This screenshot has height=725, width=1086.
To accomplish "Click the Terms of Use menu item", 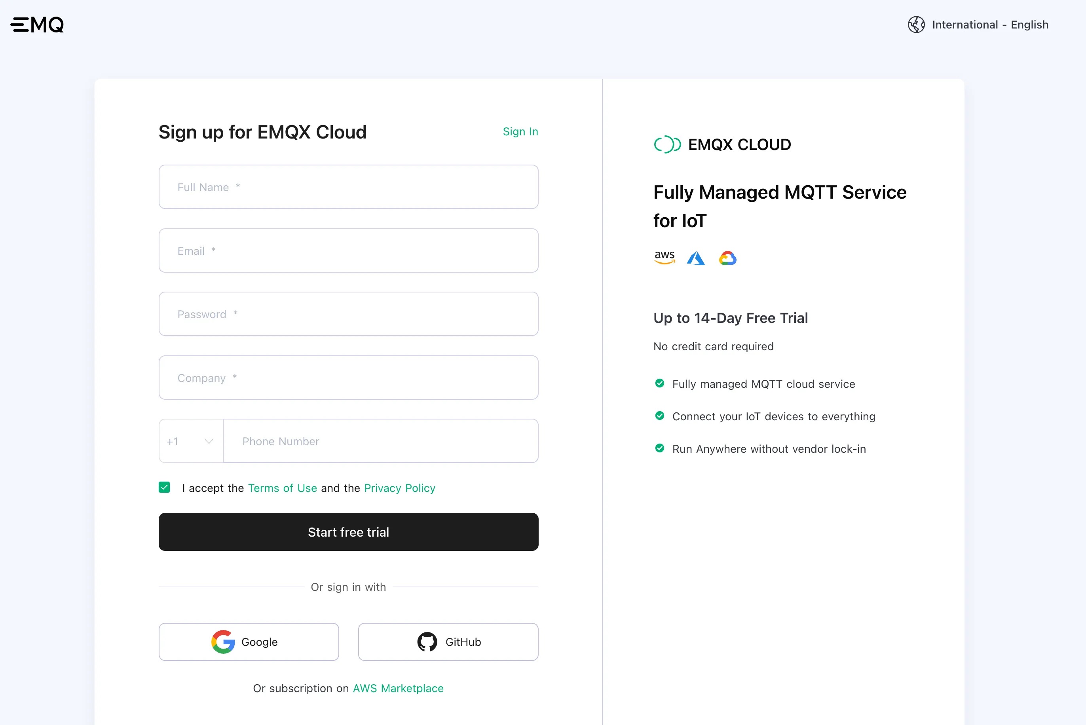I will pyautogui.click(x=283, y=488).
